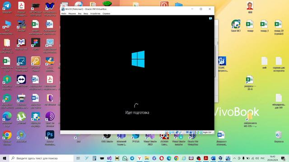This screenshot has width=289, height=162.
Task: Select the Мастер ТТК desktop icon
Action: (21, 45)
